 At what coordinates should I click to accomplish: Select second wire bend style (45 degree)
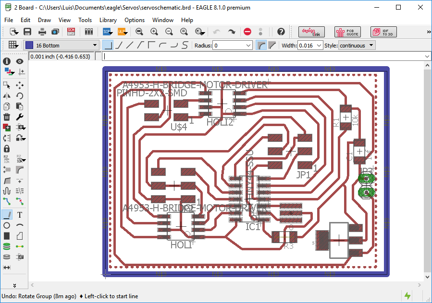tap(119, 46)
